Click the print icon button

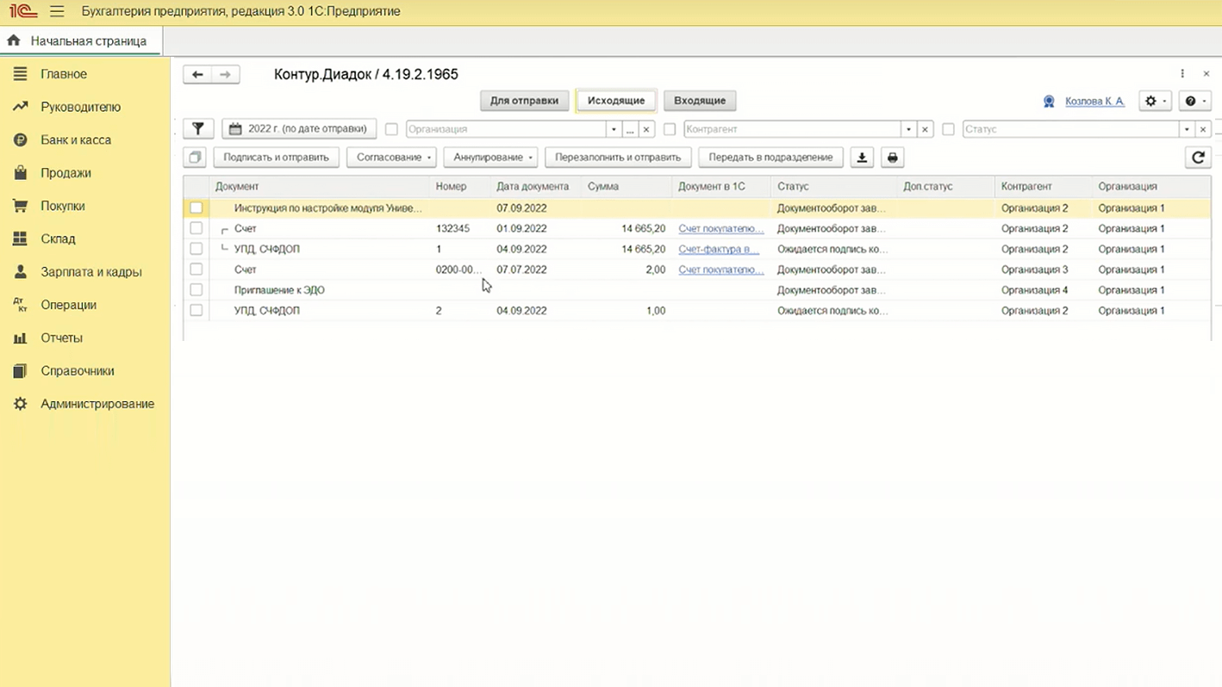click(892, 158)
